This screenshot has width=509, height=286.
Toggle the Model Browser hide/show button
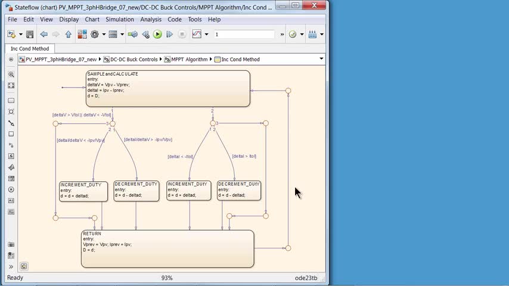pyautogui.click(x=11, y=60)
